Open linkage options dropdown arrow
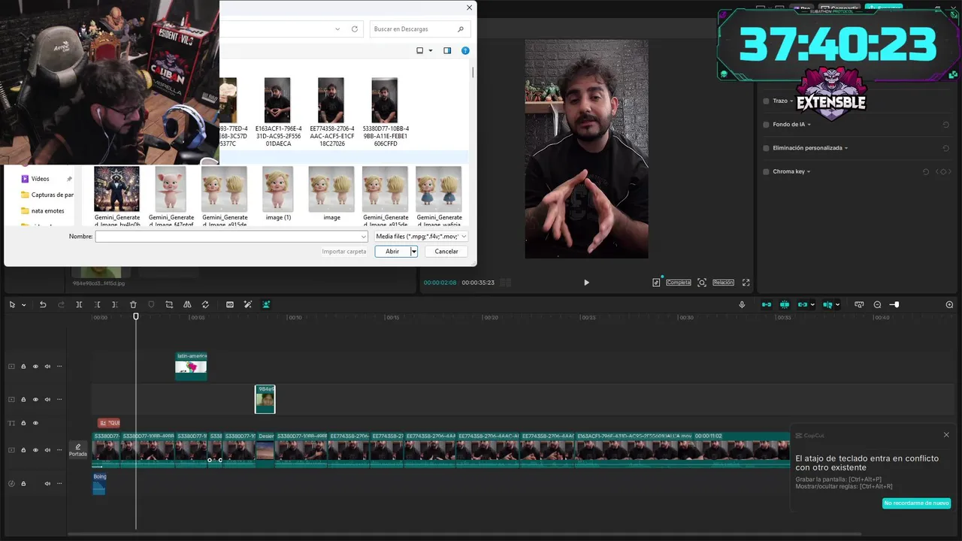 tap(814, 304)
